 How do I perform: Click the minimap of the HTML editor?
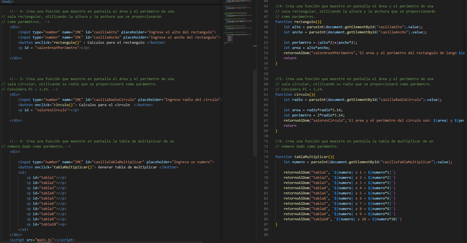tap(239, 22)
